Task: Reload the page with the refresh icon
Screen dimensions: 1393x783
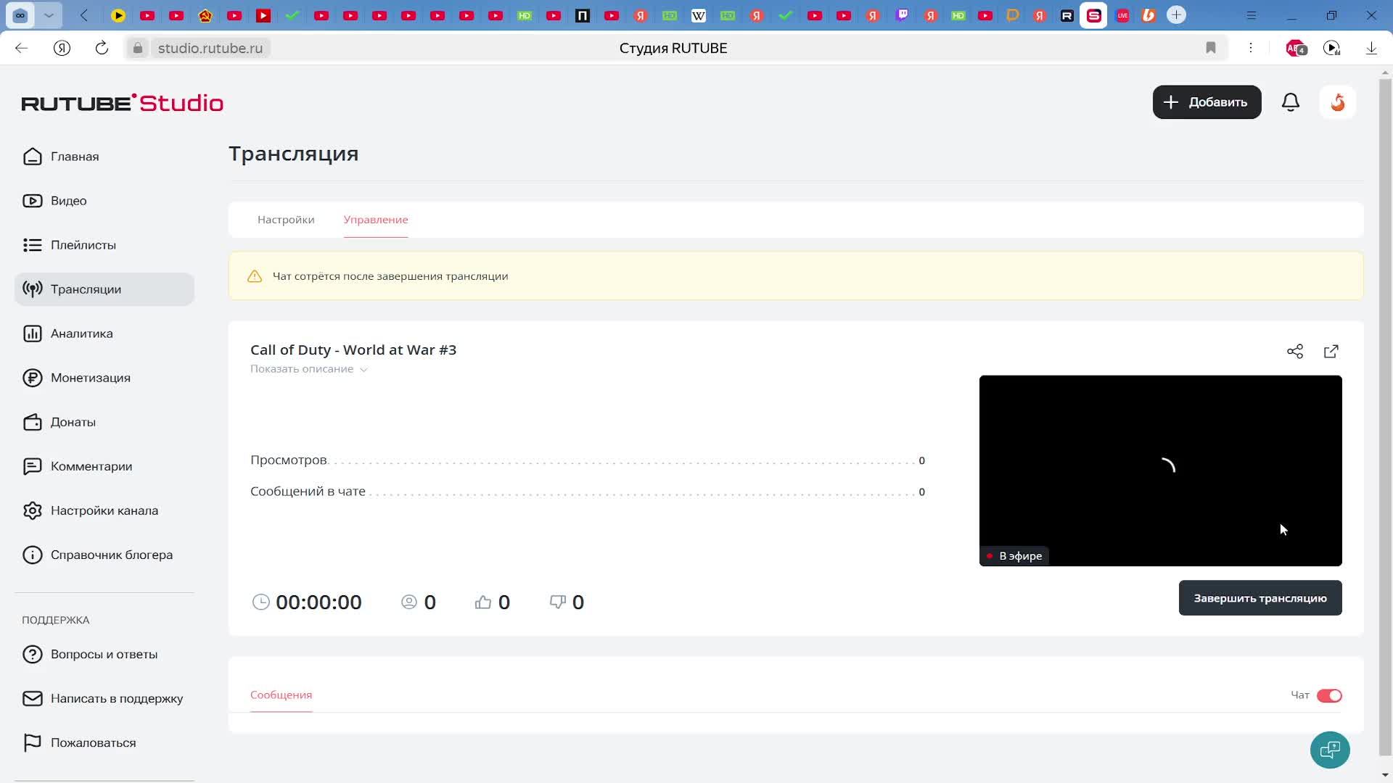Action: coord(102,48)
